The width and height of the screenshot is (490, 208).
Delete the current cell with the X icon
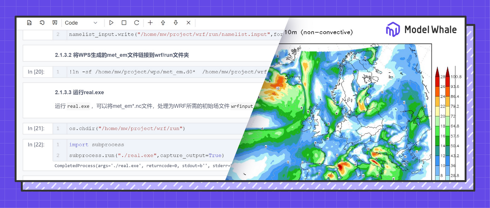click(188, 22)
